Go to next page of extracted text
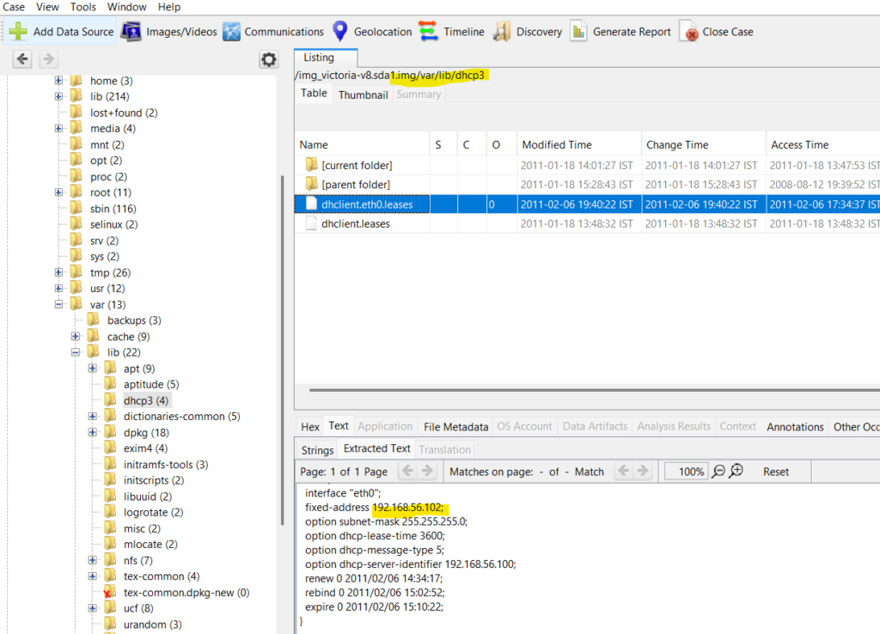This screenshot has width=880, height=634. pyautogui.click(x=428, y=472)
